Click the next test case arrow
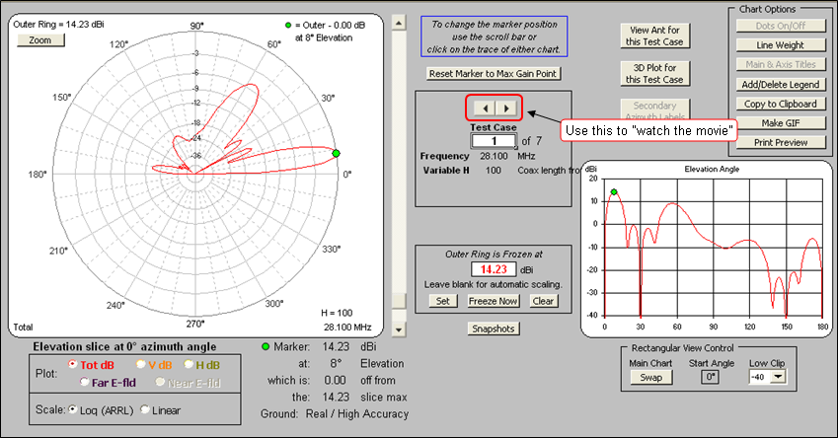The width and height of the screenshot is (838, 438). pyautogui.click(x=504, y=108)
